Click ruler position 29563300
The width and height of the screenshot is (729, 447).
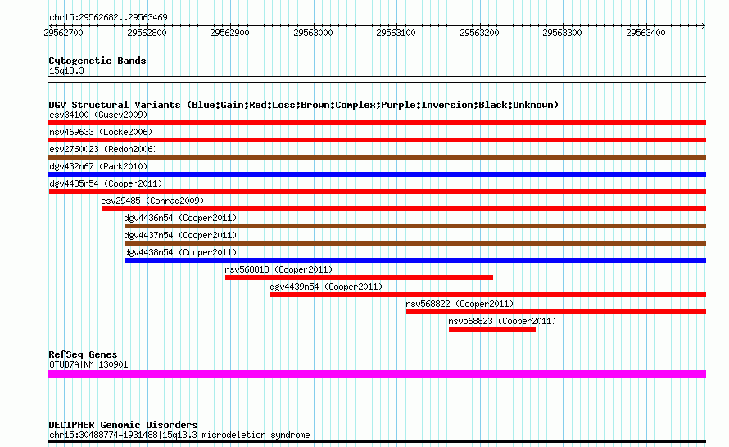click(562, 33)
